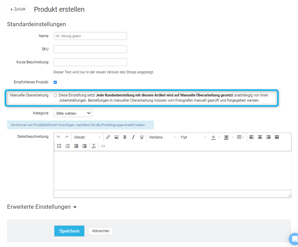Insert a bullet list
The height and width of the screenshot is (247, 298).
[x=59, y=146]
